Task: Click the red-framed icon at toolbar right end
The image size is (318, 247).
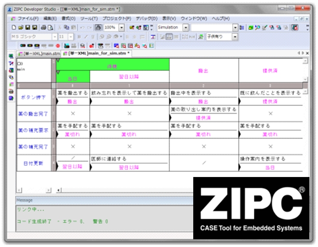Action: tap(295, 28)
